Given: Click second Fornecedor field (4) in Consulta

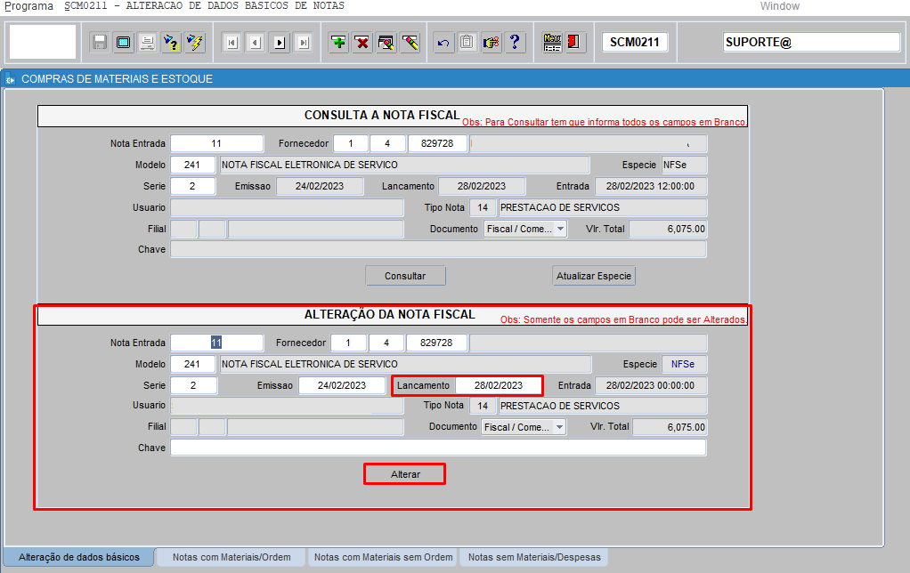Looking at the screenshot, I should pos(387,144).
